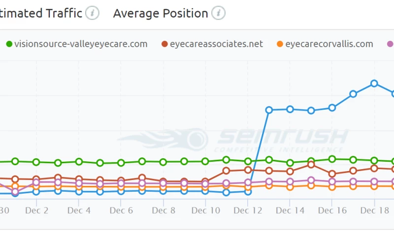This screenshot has height=236, width=394.
Task: Select the green data point on Dec 16
Action: [x=332, y=159]
